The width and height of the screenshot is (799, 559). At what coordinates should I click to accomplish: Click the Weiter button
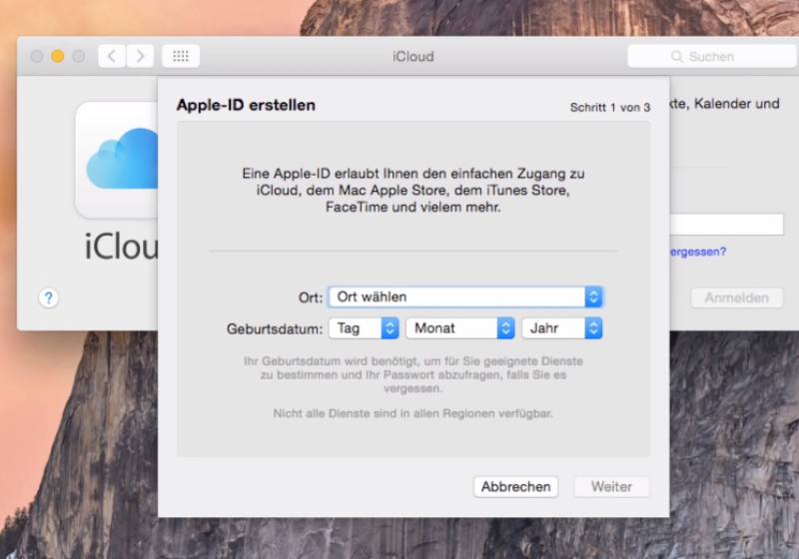(611, 486)
